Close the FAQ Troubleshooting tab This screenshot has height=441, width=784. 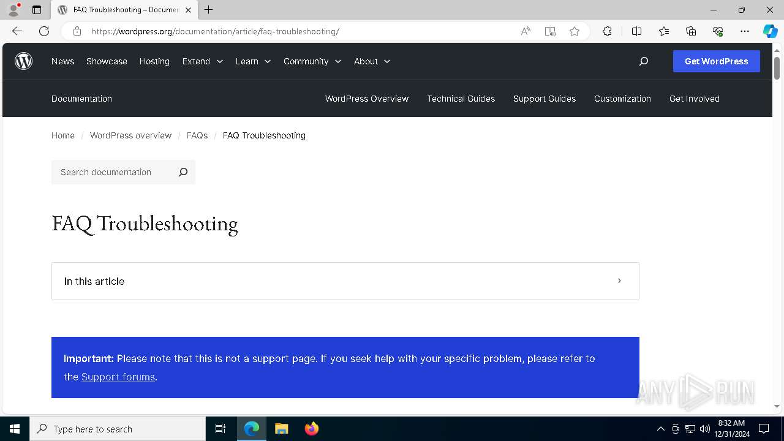(188, 10)
